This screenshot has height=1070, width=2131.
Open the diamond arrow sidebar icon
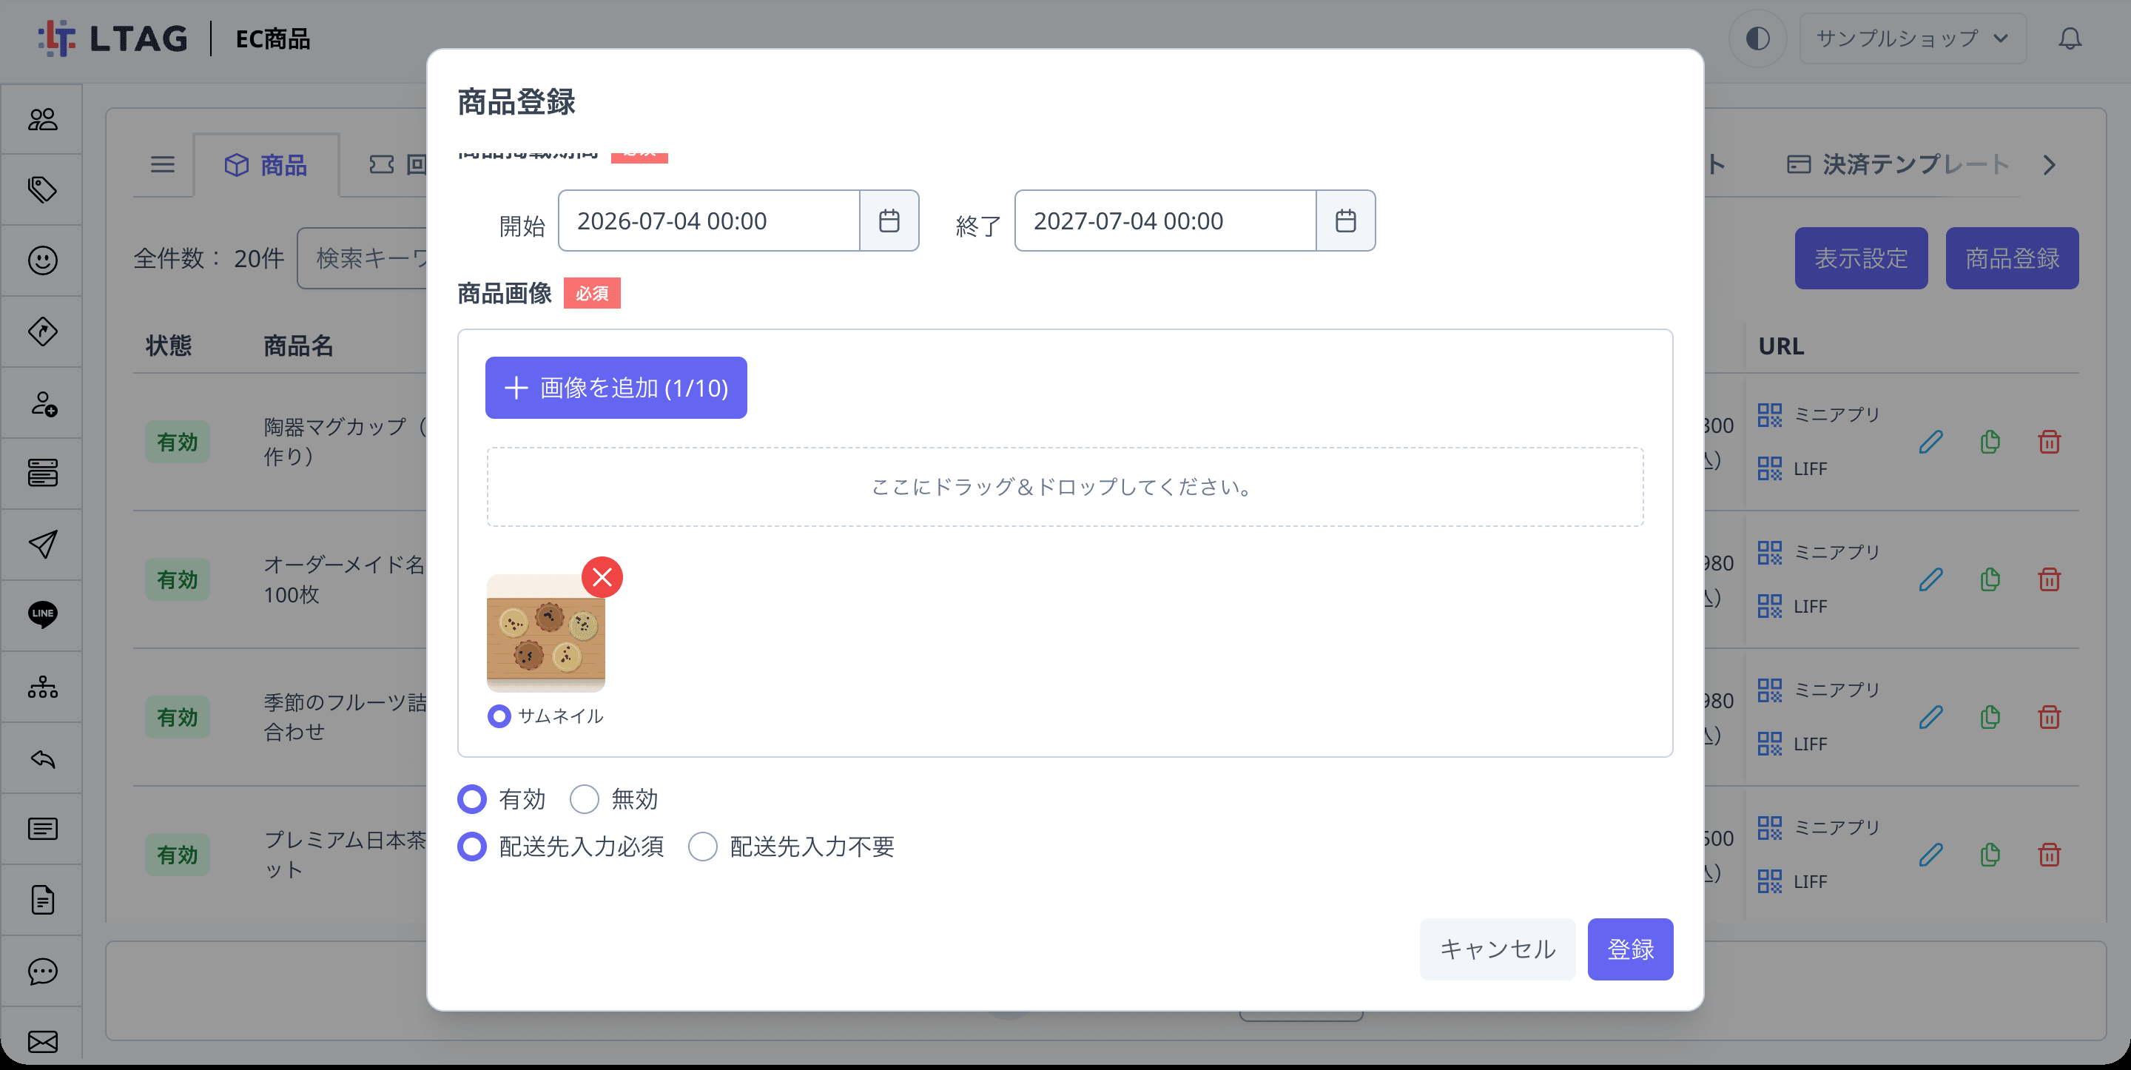42,332
